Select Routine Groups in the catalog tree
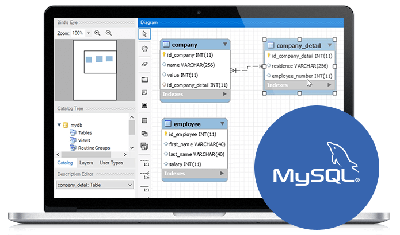Screen dimensions: 400x235 click(x=94, y=147)
